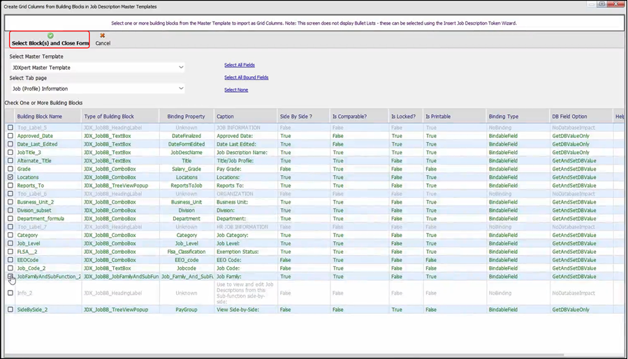Click the green checkmark Select Block(s) icon
This screenshot has height=359, width=628.
pos(50,36)
